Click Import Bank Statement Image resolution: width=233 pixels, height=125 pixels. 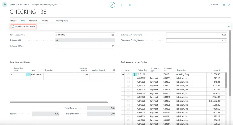23,26
